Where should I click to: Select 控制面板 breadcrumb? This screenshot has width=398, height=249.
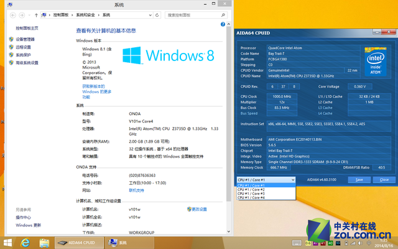tap(61, 15)
